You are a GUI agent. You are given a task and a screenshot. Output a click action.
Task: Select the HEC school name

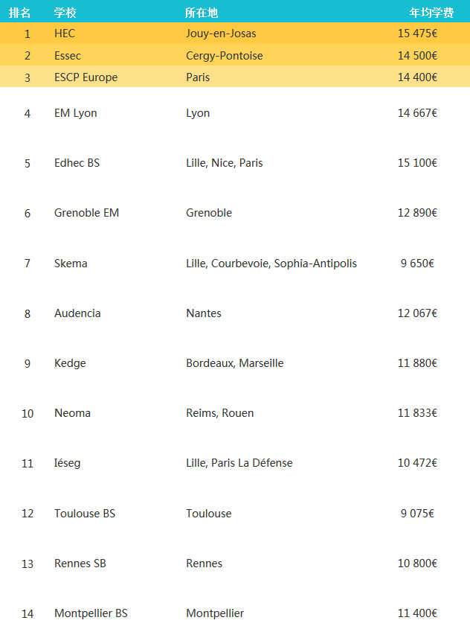click(65, 33)
